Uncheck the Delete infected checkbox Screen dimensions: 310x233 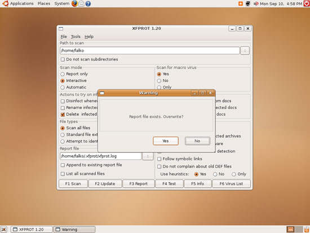point(63,115)
